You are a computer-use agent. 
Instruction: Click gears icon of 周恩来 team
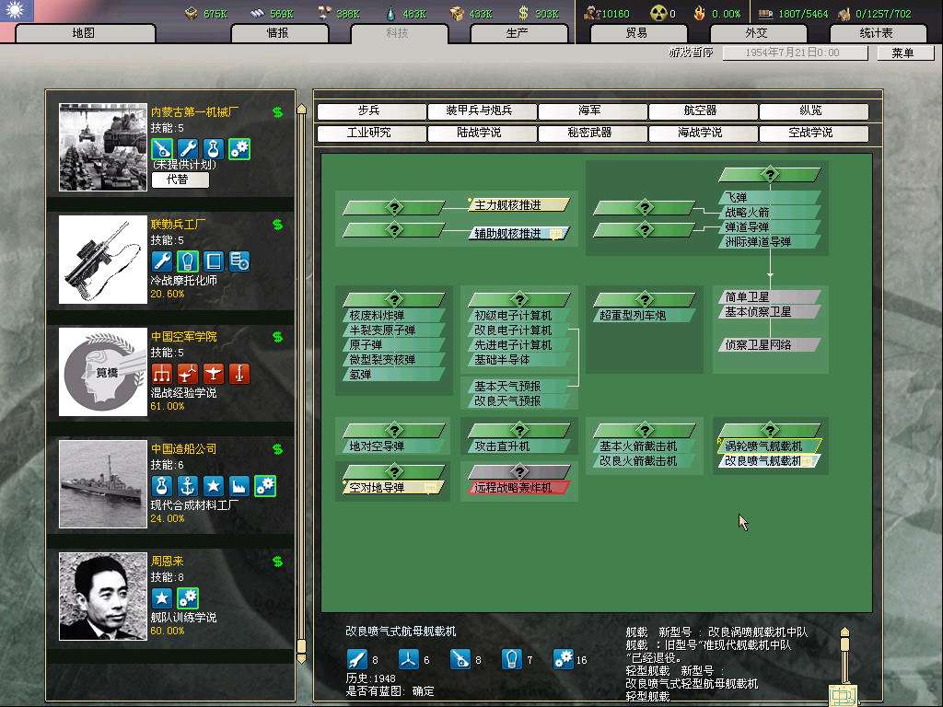coord(188,598)
